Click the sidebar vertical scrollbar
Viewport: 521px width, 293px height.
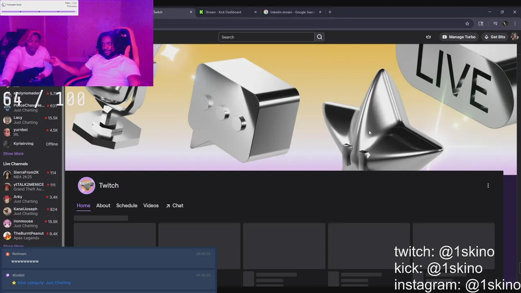pyautogui.click(x=63, y=166)
